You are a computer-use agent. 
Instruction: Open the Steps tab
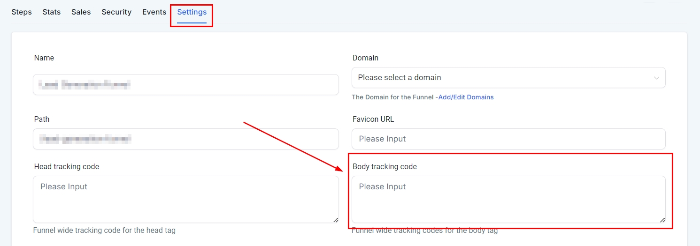pyautogui.click(x=22, y=12)
